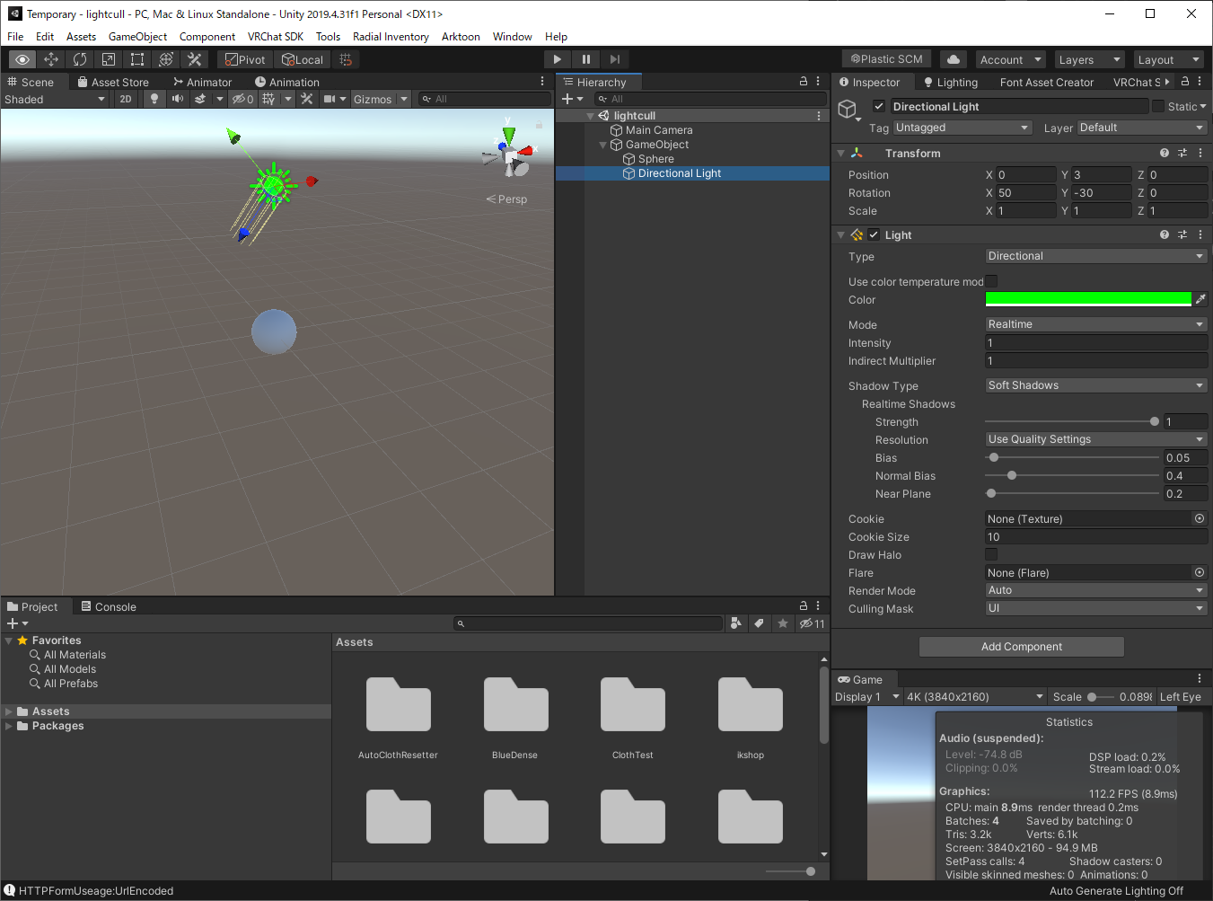Click the Play button
Viewport: 1213px width, 901px height.
(x=558, y=59)
